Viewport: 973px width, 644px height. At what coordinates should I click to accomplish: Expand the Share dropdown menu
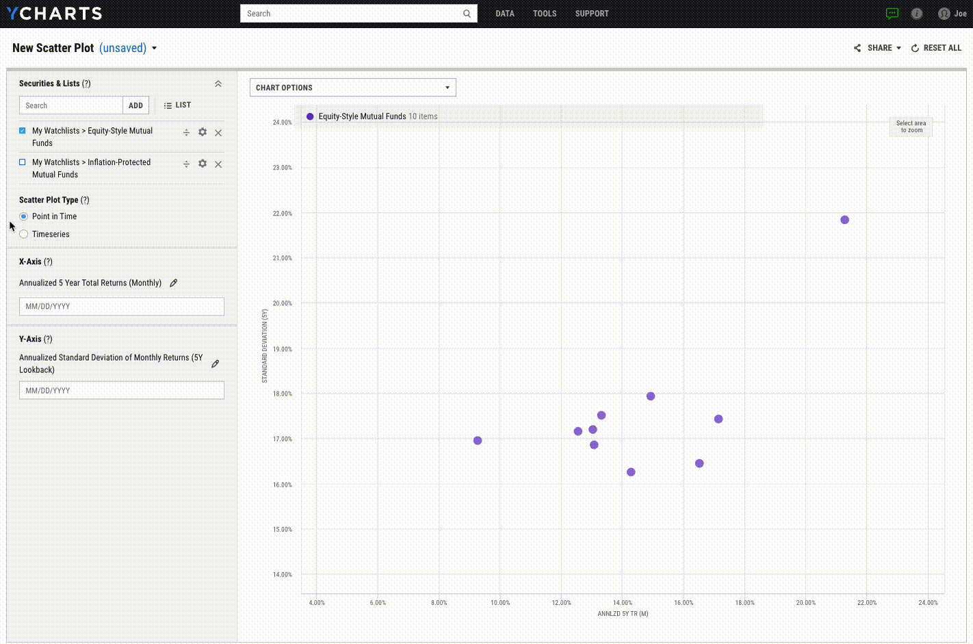pyautogui.click(x=877, y=48)
